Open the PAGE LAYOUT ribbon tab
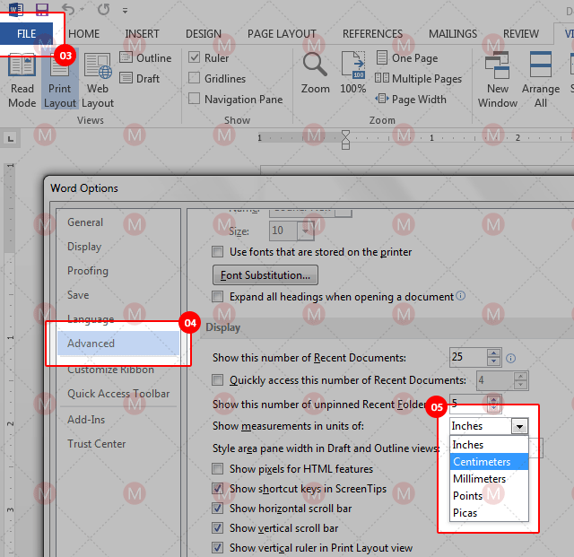 pyautogui.click(x=282, y=34)
